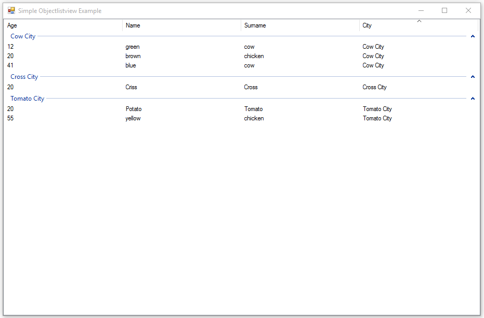Sort the list by the Age column header
484x318 pixels.
point(12,25)
